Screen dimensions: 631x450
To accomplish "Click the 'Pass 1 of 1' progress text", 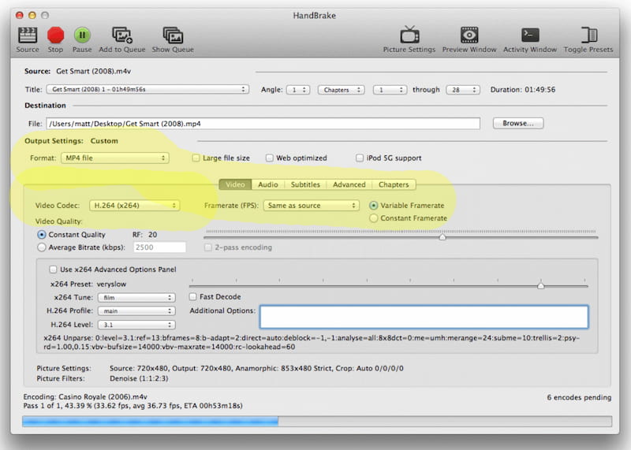I will point(133,406).
